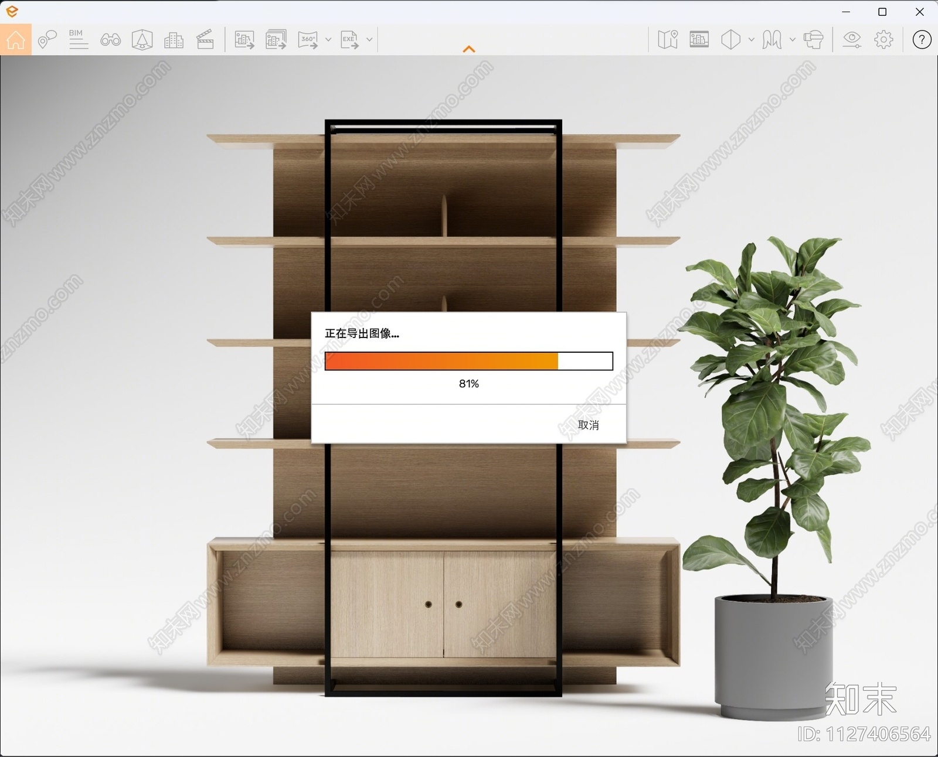
Task: Open the map navigation icon
Action: (667, 40)
